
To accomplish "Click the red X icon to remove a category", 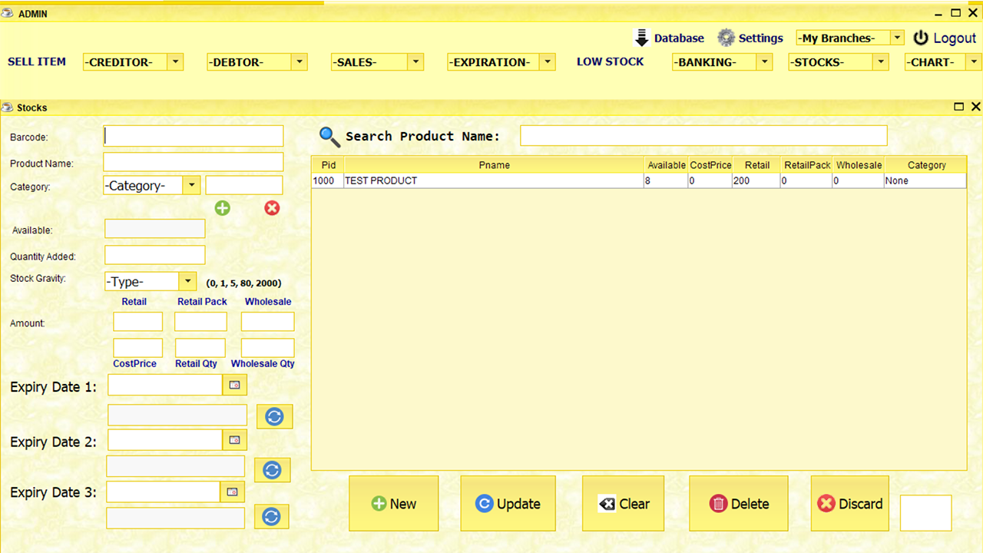I will (x=272, y=207).
